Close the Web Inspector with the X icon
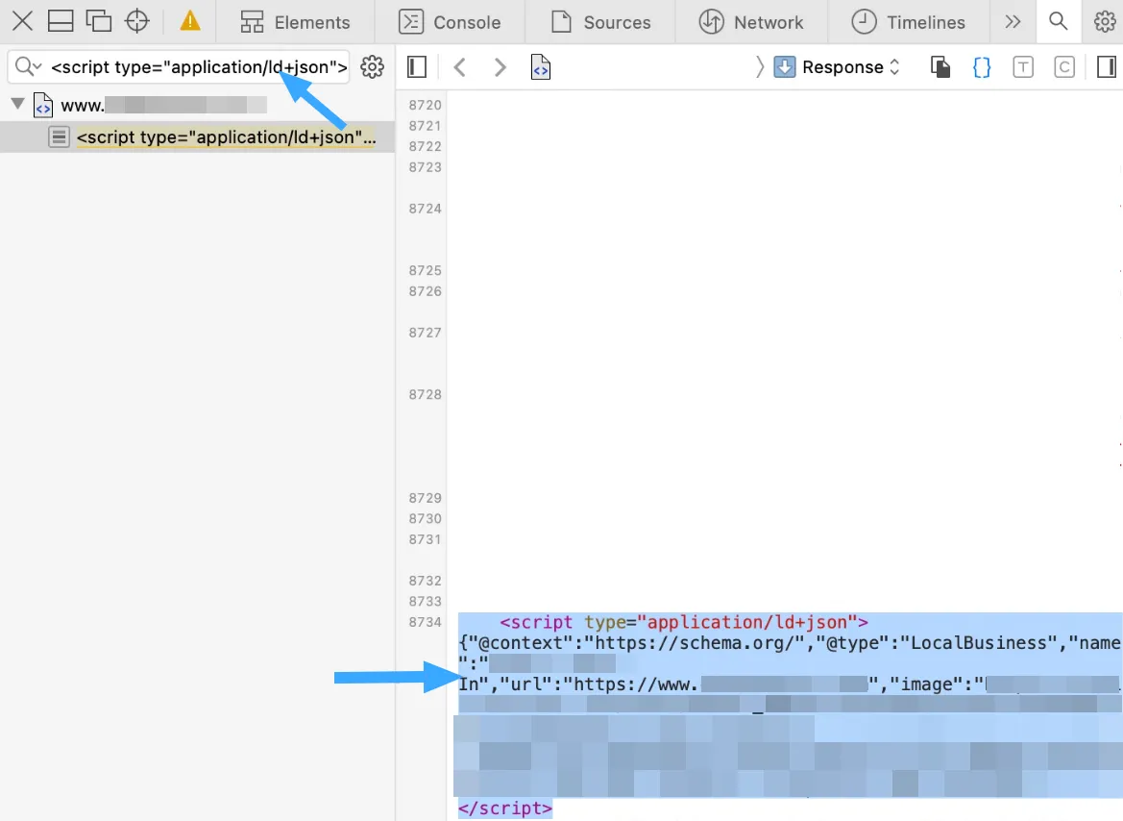This screenshot has height=821, width=1123. [x=22, y=21]
